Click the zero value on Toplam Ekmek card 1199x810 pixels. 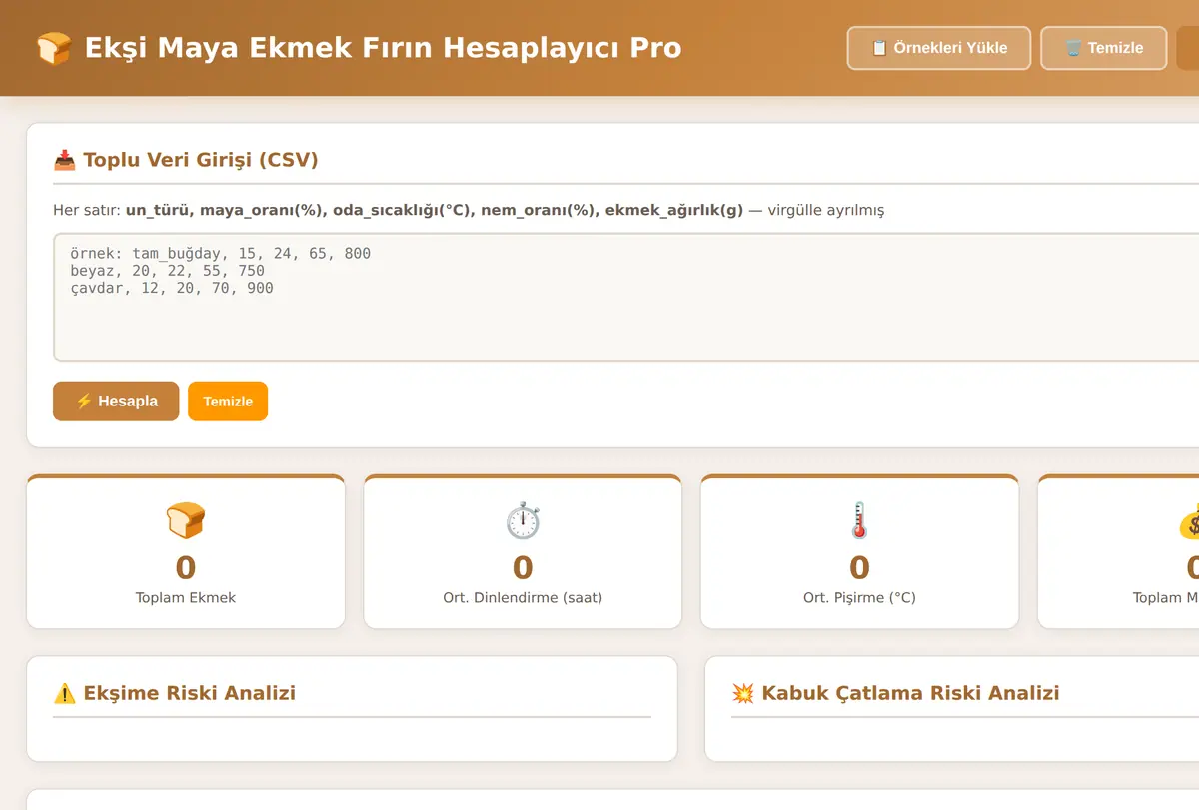tap(186, 567)
